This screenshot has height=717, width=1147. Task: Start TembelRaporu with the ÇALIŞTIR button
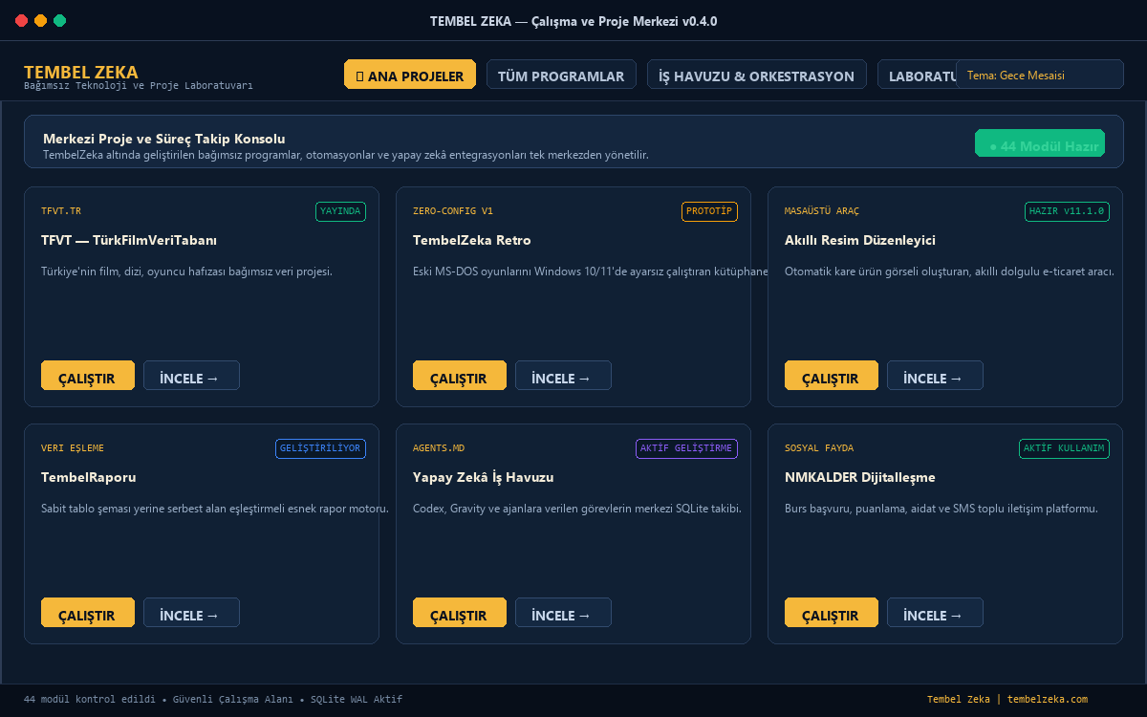(88, 613)
